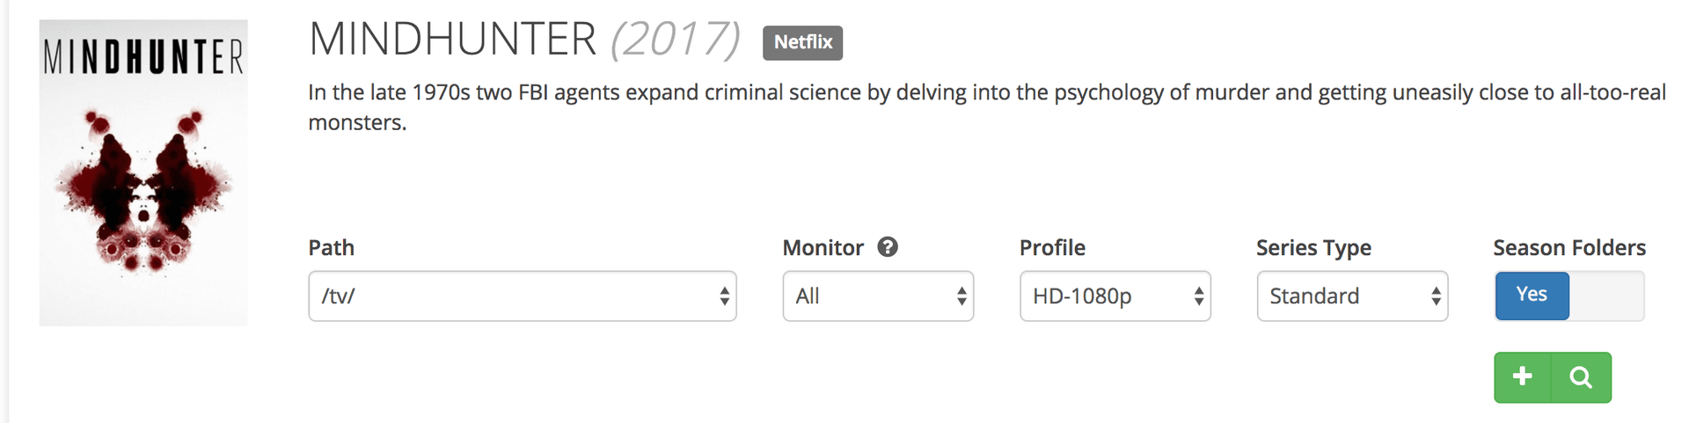Click the Monitor help question mark icon
This screenshot has width=1689, height=423.
tap(888, 247)
